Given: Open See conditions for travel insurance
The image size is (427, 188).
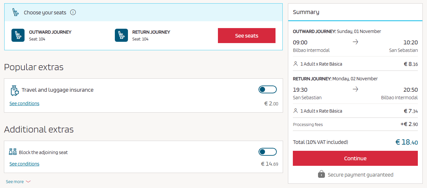Looking at the screenshot, I should point(24,103).
